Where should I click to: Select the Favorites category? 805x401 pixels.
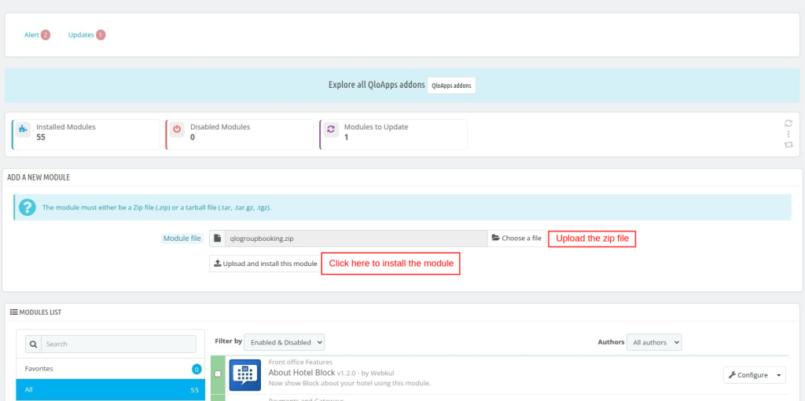[x=110, y=369]
